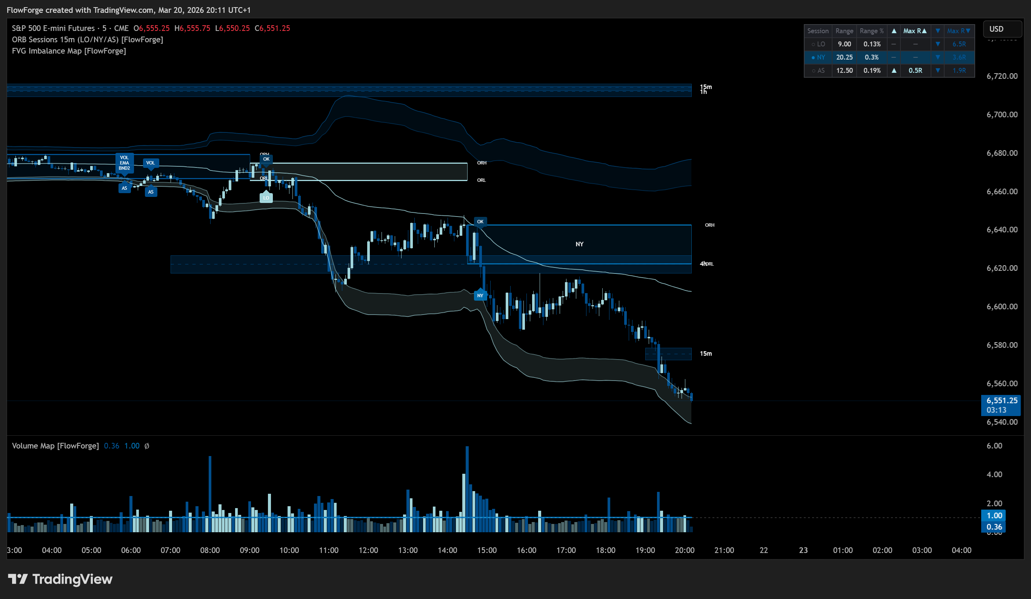
Task: Click the NY breakout marker below the range box
Action: click(x=480, y=295)
